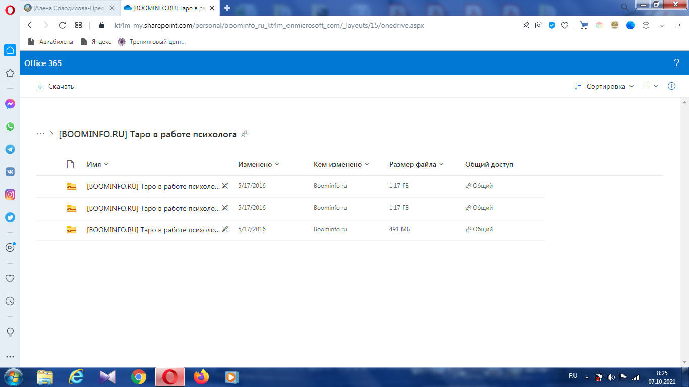The width and height of the screenshot is (689, 387).
Task: Open WhatsApp in the Opera sidebar
Action: pos(10,126)
